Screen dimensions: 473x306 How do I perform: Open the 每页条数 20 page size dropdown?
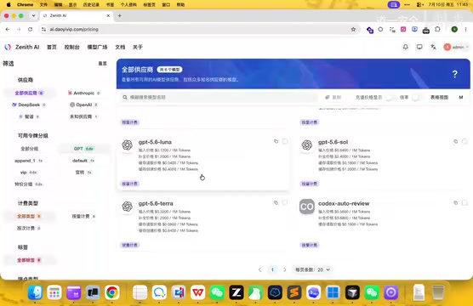coord(312,269)
